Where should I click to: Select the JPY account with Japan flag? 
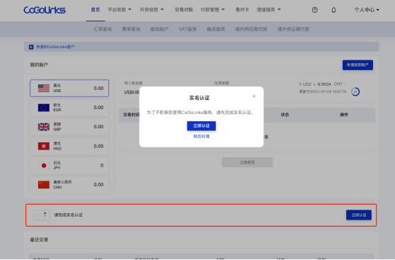pos(69,166)
